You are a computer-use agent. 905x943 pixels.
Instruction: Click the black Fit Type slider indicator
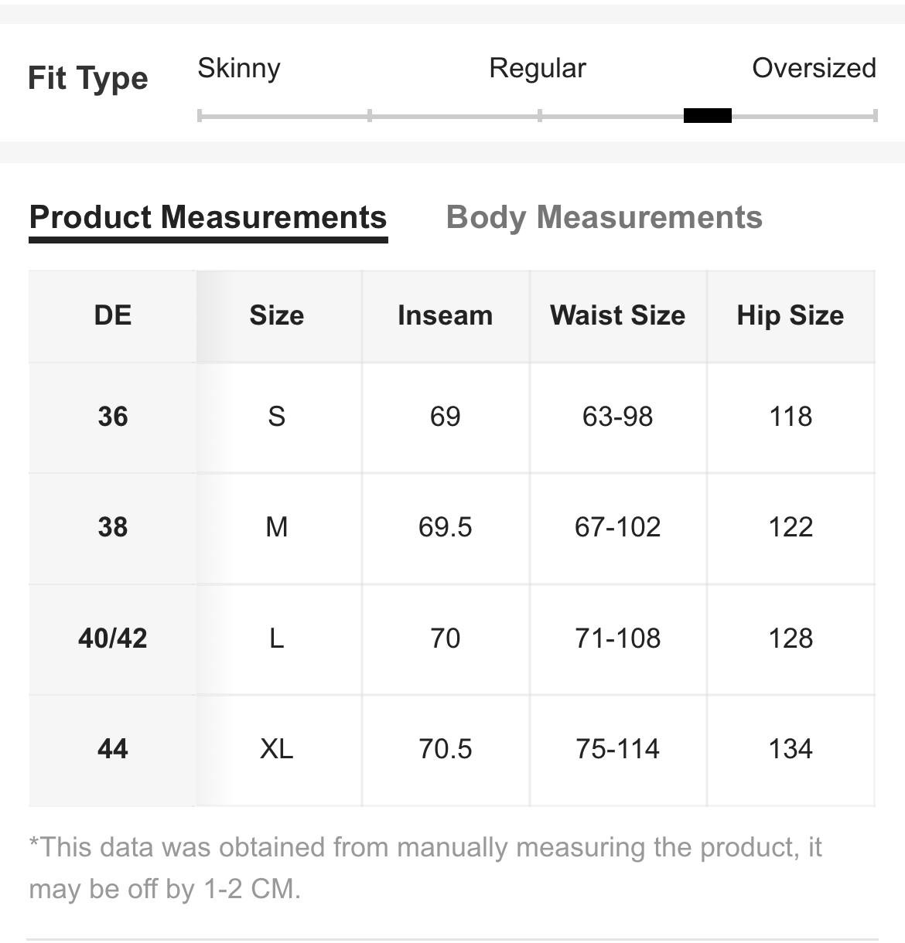point(707,116)
